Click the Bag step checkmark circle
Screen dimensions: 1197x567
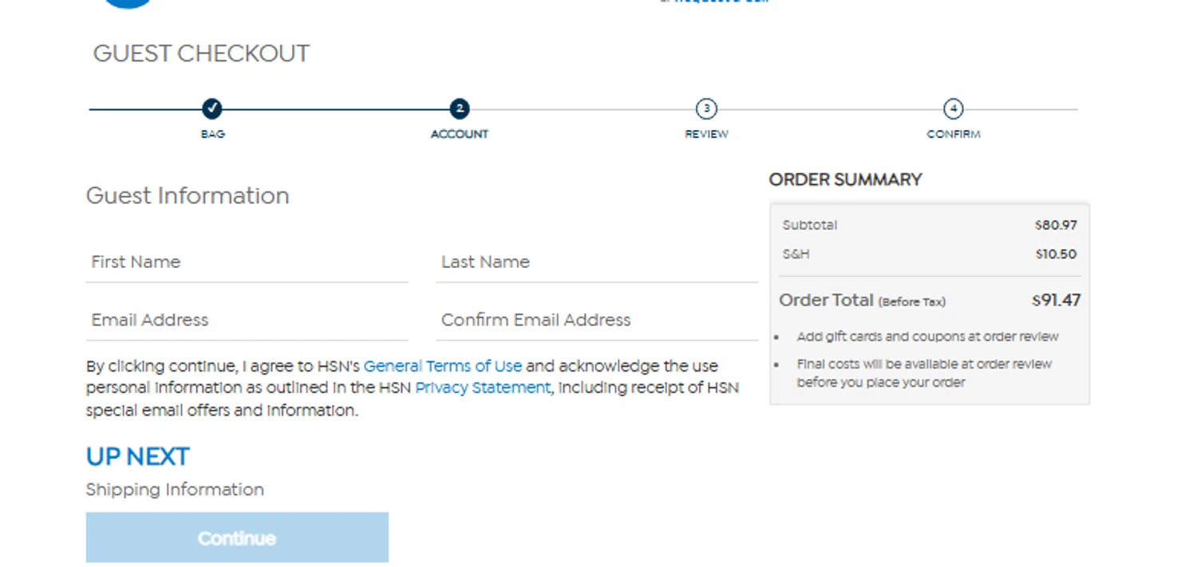tap(211, 108)
